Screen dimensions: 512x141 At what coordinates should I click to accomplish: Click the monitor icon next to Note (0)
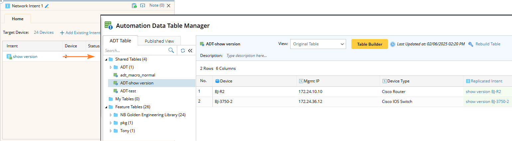click(143, 6)
